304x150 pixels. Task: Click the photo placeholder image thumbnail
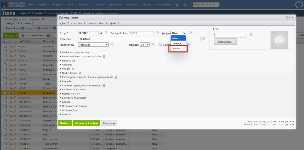click(279, 40)
